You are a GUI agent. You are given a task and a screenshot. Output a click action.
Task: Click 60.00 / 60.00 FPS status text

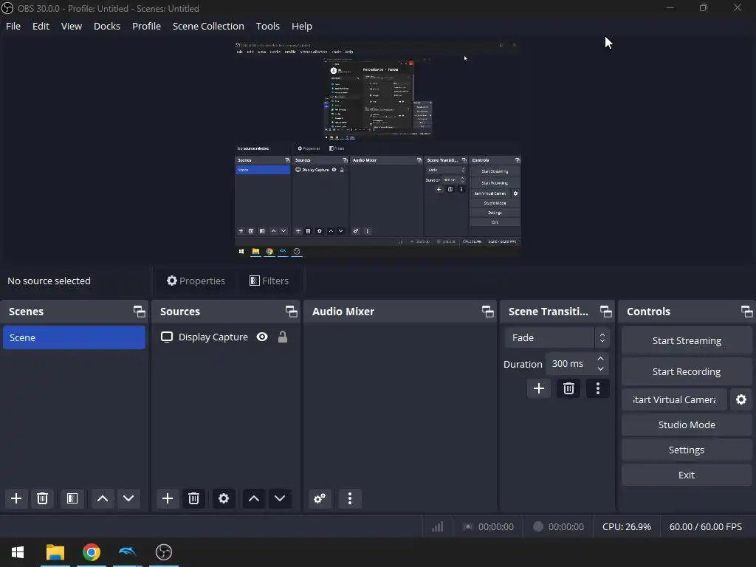click(x=705, y=526)
